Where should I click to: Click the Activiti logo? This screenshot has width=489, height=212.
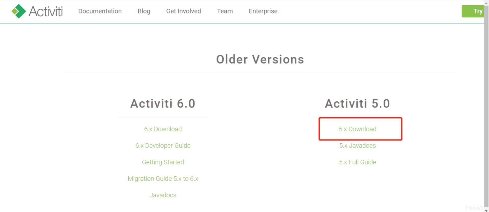click(x=37, y=11)
